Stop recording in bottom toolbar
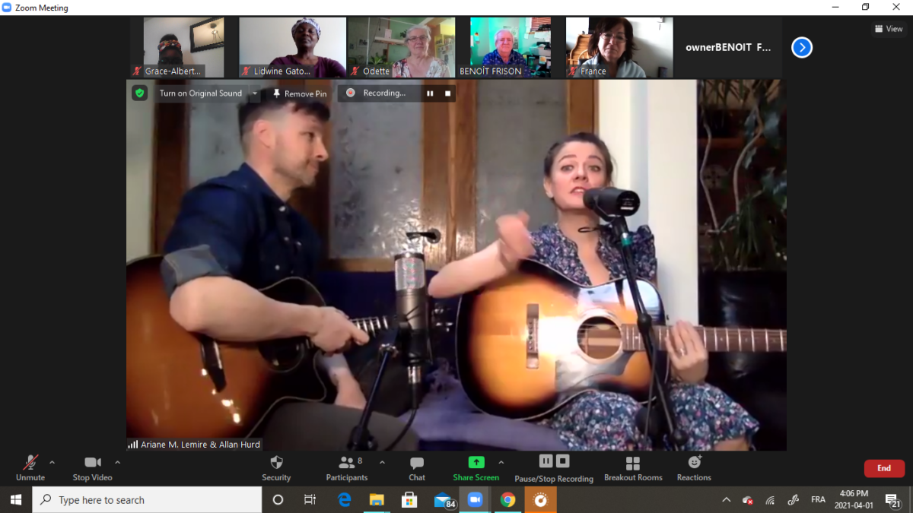Viewport: 913px width, 513px height. click(x=562, y=461)
